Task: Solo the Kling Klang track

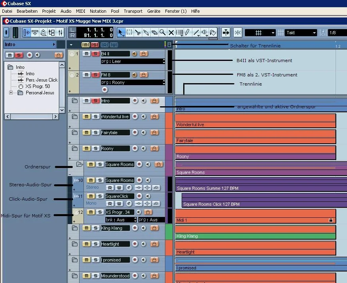Action: coord(95,228)
